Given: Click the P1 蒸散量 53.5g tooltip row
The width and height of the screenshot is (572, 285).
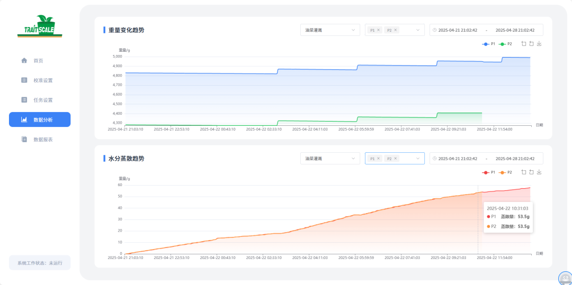Looking at the screenshot, I should click(x=508, y=216).
